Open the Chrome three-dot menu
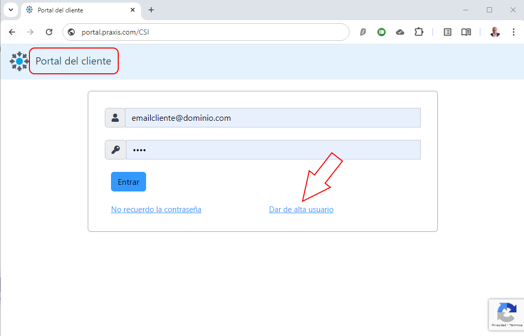Viewport: 524px width, 336px height. pos(514,32)
